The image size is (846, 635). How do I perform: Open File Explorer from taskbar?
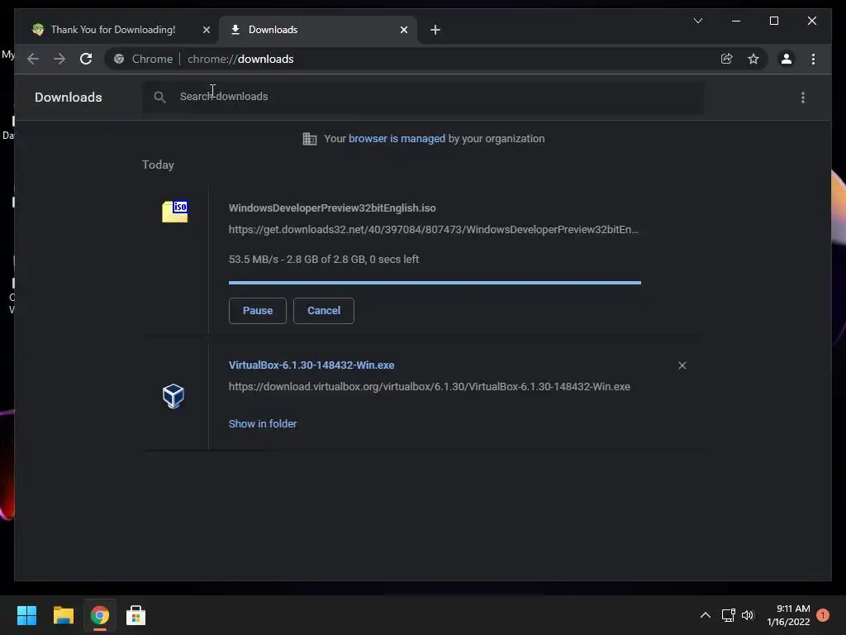pyautogui.click(x=63, y=615)
